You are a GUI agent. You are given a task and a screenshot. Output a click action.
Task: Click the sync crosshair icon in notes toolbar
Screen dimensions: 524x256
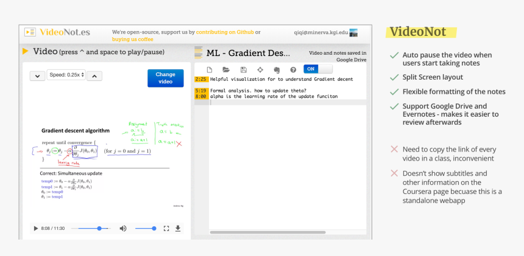(260, 70)
